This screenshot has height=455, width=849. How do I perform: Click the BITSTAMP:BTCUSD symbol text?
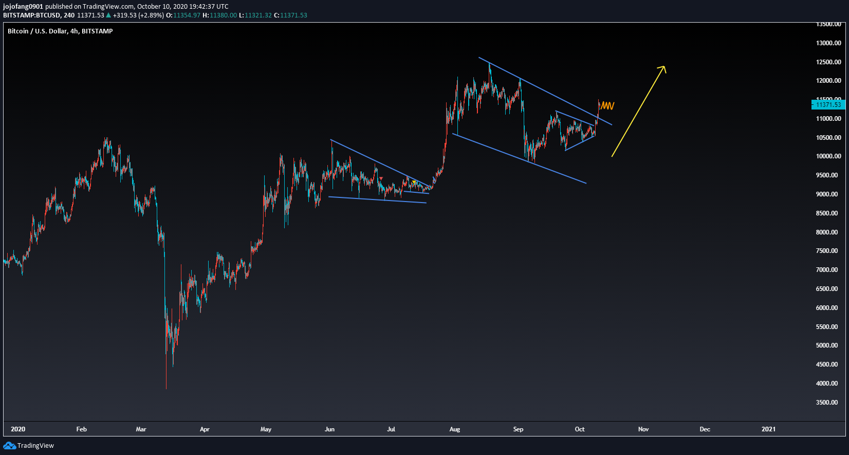pos(31,15)
